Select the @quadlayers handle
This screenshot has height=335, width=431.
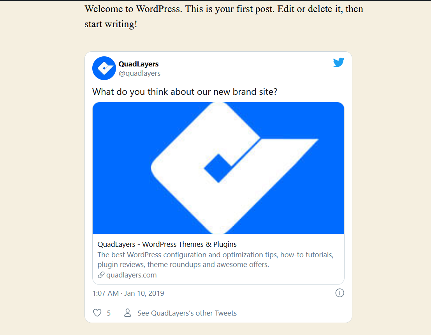[139, 73]
